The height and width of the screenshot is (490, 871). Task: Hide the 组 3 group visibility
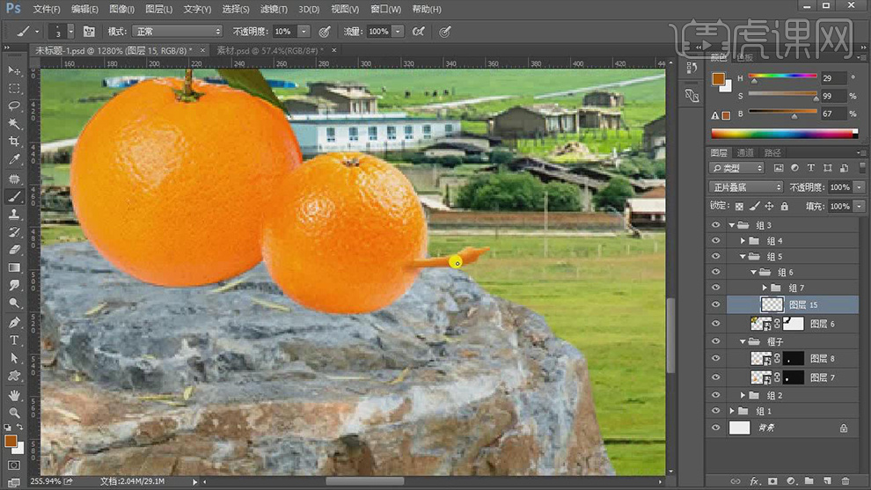[715, 225]
